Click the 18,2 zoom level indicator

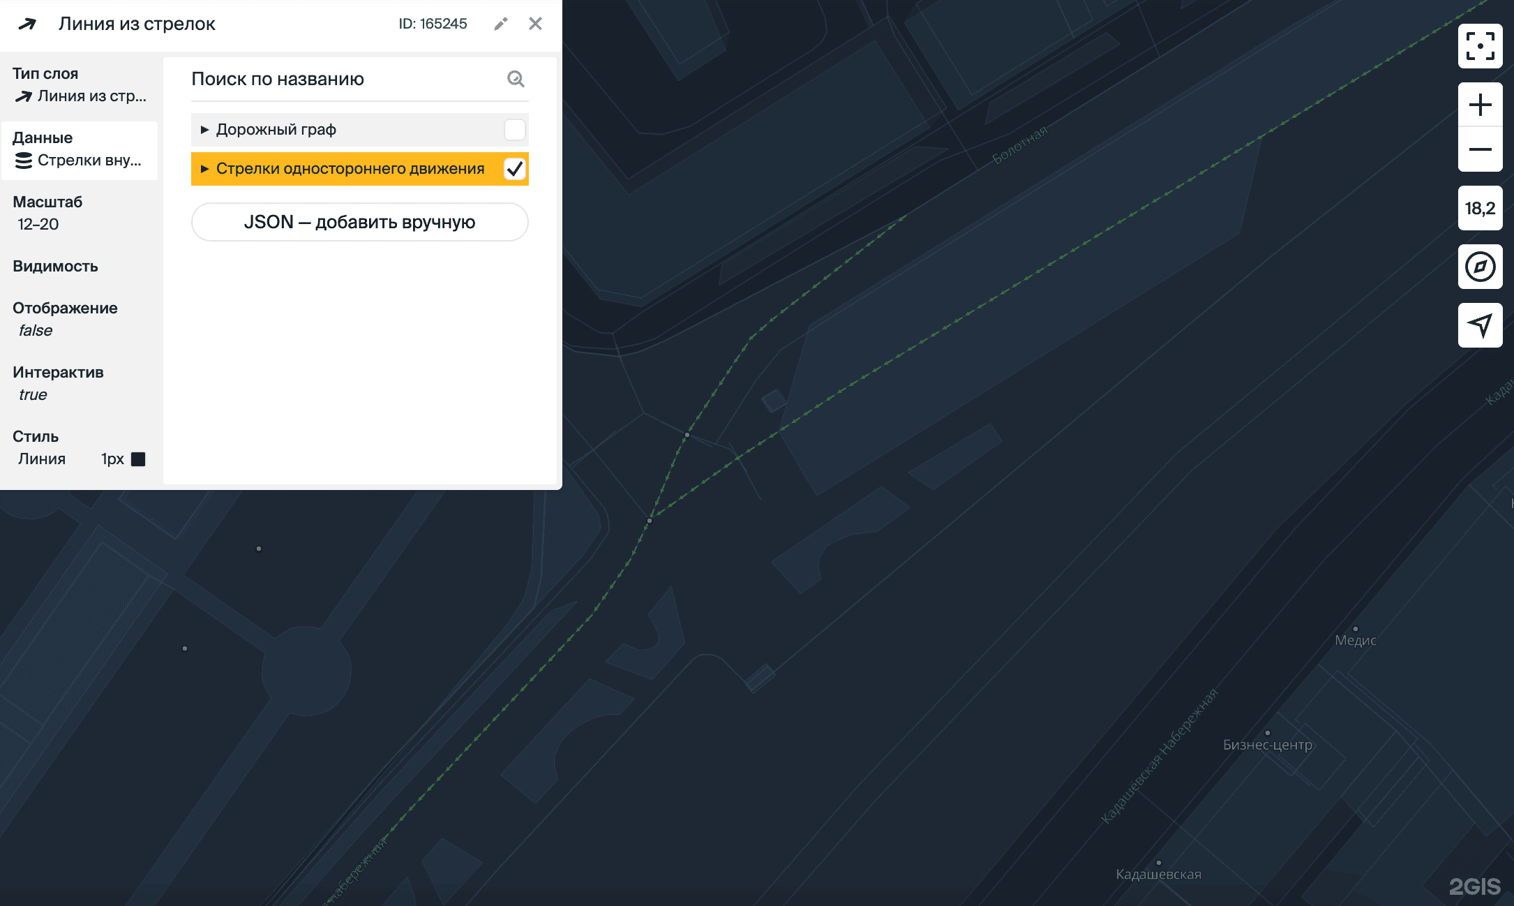pyautogui.click(x=1480, y=208)
